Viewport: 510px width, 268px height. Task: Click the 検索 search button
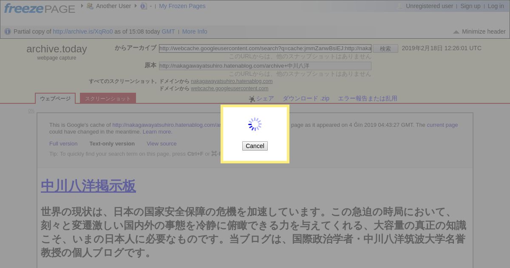[x=385, y=48]
